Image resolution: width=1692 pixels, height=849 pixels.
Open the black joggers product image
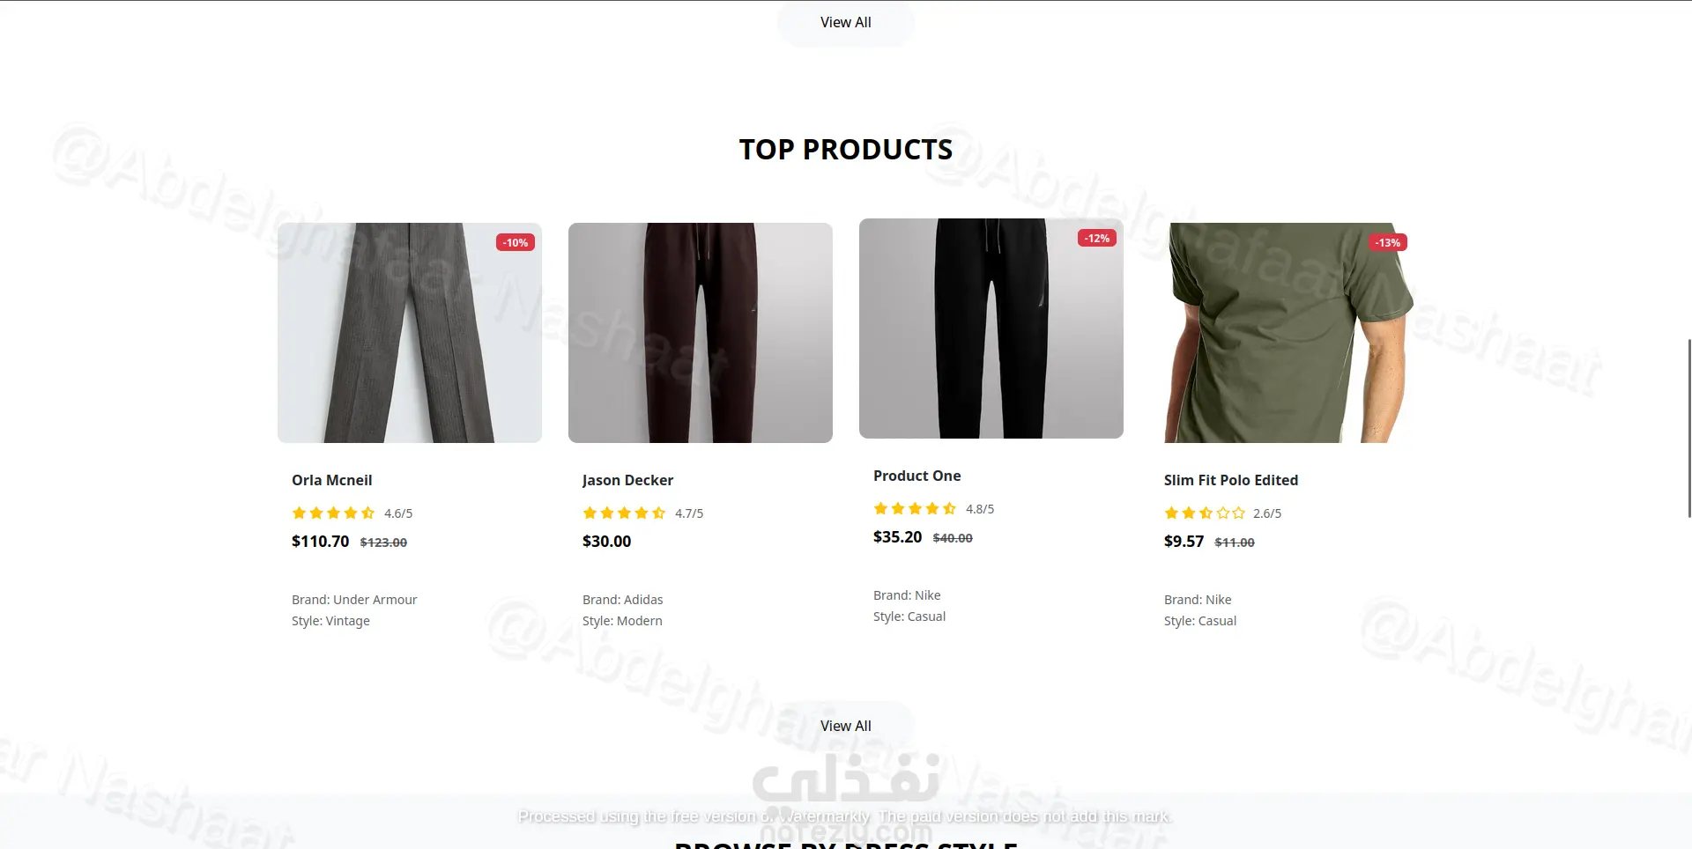click(991, 329)
